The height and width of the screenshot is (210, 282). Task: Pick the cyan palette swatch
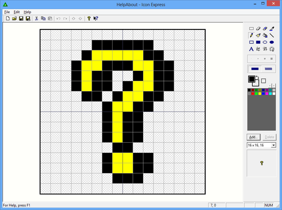click(x=270, y=93)
